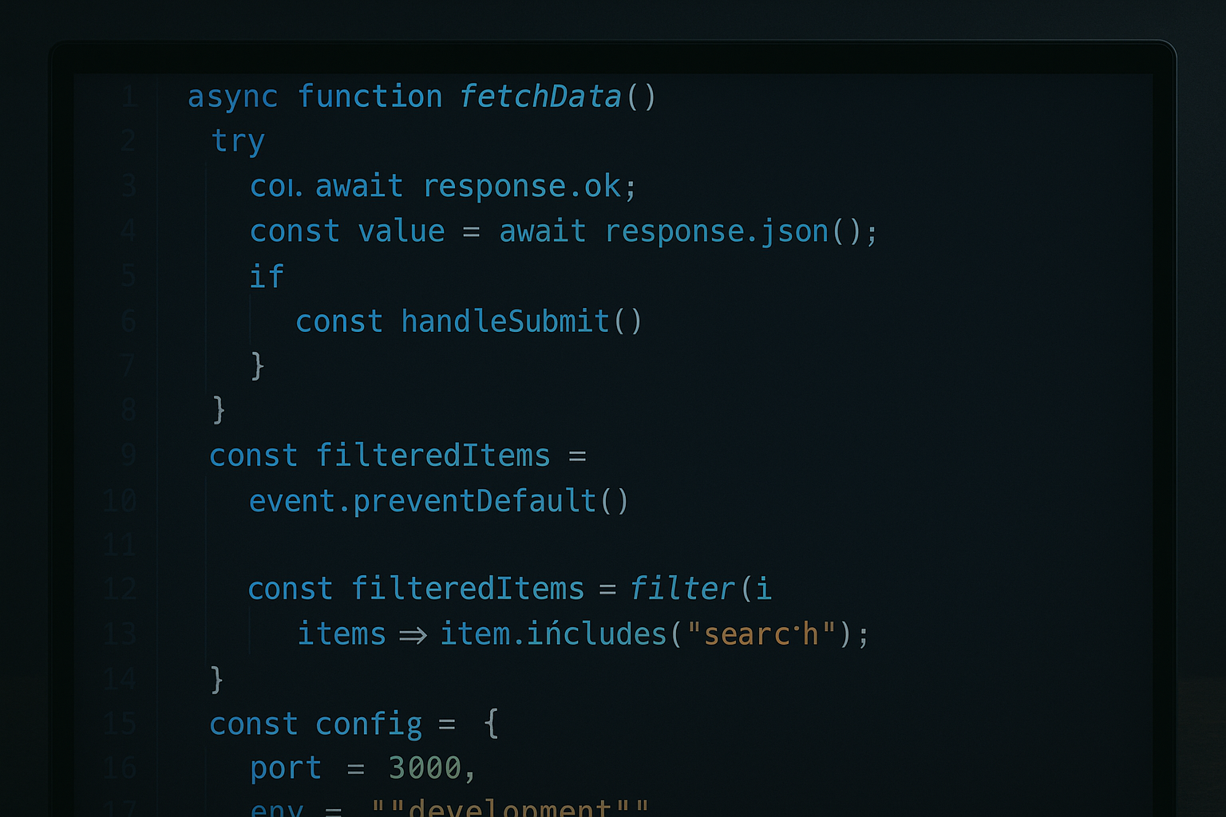Viewport: 1226px width, 817px height.
Task: Click the port property name
Action: (286, 769)
